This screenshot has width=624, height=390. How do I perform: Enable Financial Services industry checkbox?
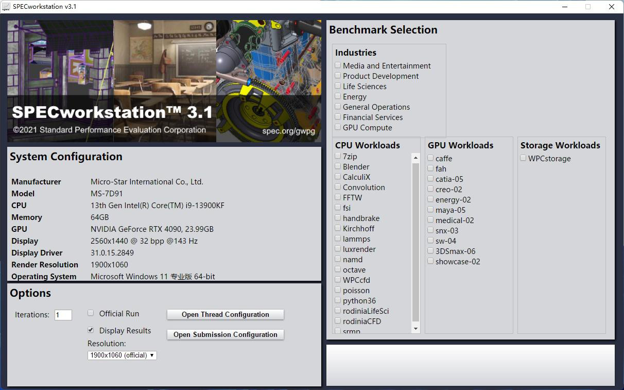point(338,117)
